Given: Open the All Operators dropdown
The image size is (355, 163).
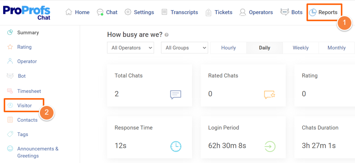Looking at the screenshot, I should [x=130, y=48].
